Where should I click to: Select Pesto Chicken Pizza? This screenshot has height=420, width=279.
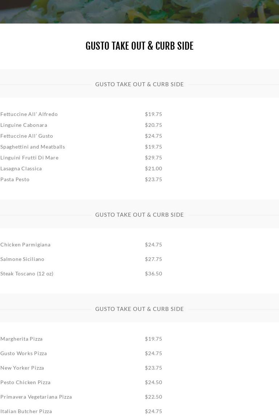click(25, 382)
